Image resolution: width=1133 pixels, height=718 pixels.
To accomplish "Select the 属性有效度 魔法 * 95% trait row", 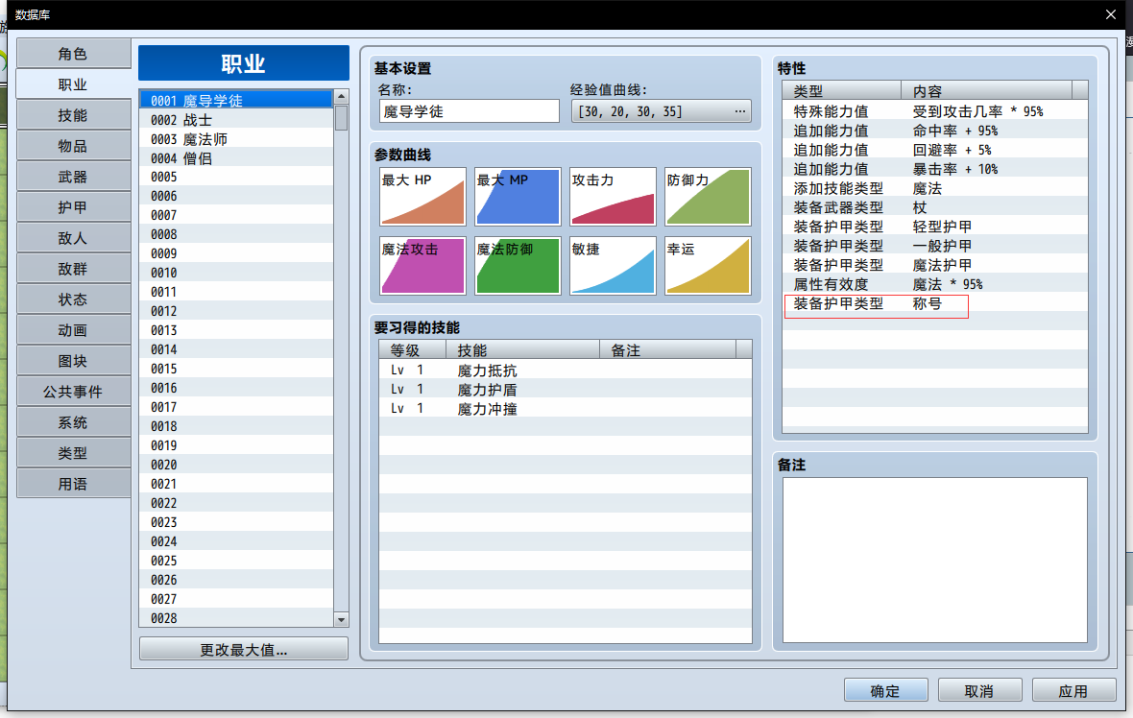I will click(935, 284).
